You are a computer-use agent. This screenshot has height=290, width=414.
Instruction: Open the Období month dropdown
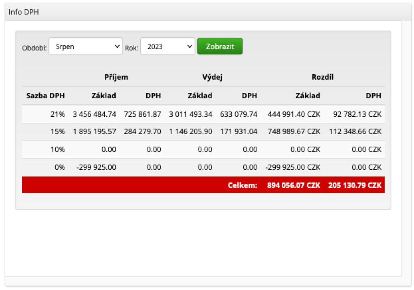pyautogui.click(x=85, y=46)
